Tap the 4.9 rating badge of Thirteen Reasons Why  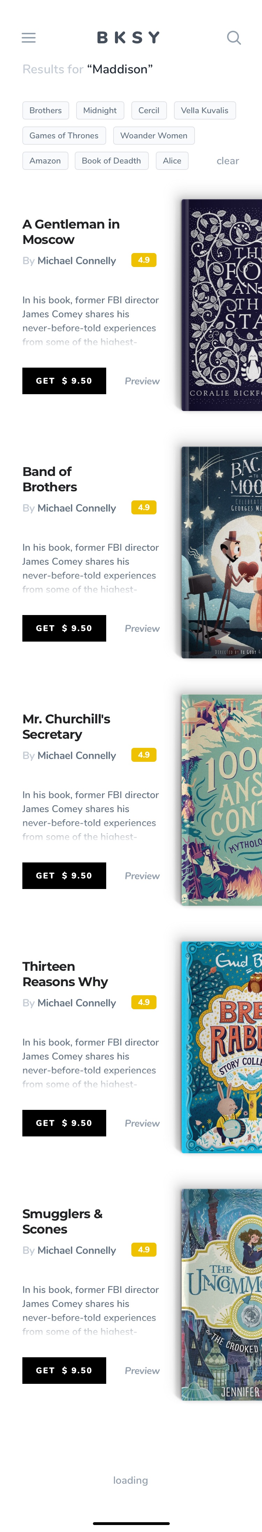(144, 1002)
